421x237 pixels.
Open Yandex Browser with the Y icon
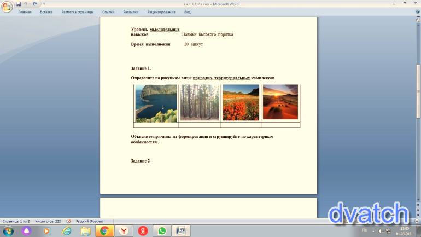(x=124, y=231)
